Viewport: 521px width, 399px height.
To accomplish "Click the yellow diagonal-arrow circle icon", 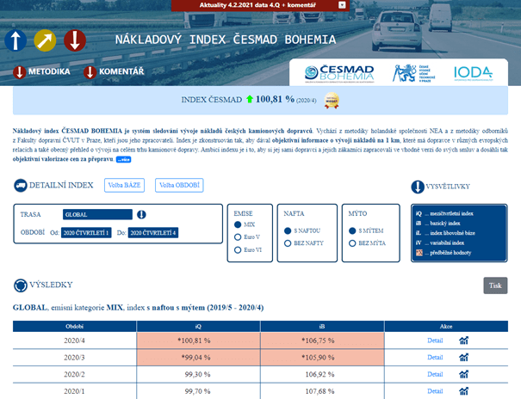I will pyautogui.click(x=45, y=40).
